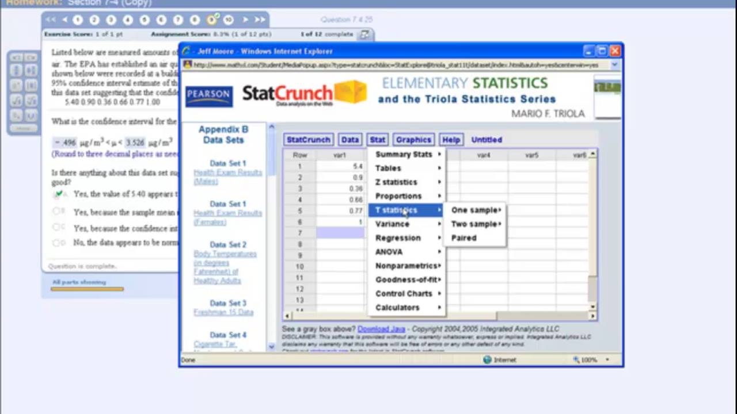This screenshot has width=737, height=414.
Task: Expand Tables submenu
Action: click(407, 168)
